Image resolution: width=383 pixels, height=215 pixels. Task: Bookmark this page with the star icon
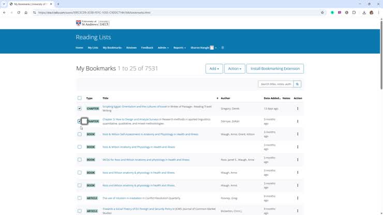coord(322,12)
